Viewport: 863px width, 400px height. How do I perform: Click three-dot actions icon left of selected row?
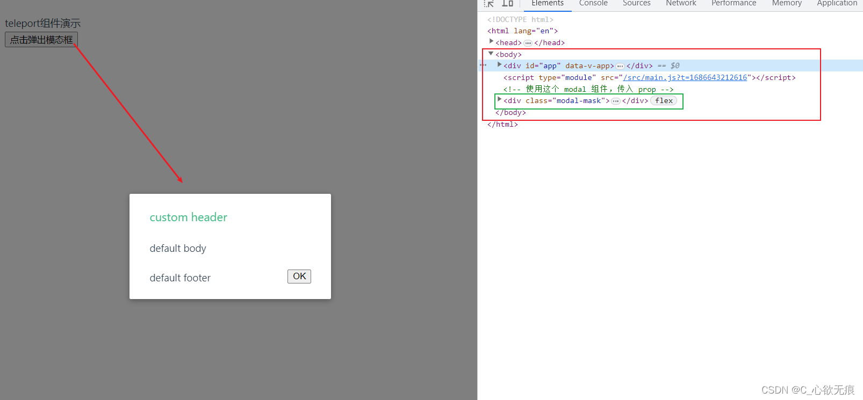[483, 66]
